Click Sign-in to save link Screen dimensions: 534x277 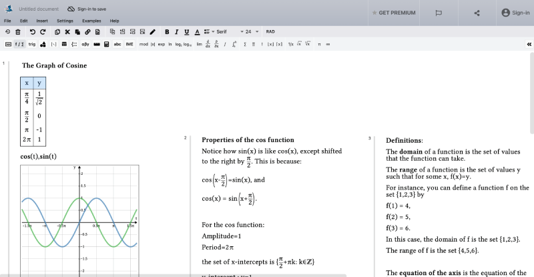[x=87, y=9]
